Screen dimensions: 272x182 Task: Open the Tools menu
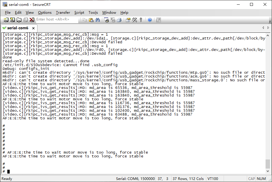93,13
